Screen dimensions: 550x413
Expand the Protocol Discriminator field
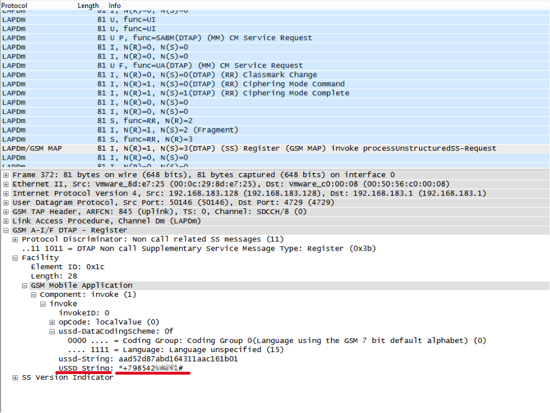pos(16,239)
